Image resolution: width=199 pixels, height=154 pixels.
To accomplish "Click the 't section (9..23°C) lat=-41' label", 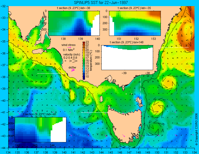I will [x=40, y=114].
